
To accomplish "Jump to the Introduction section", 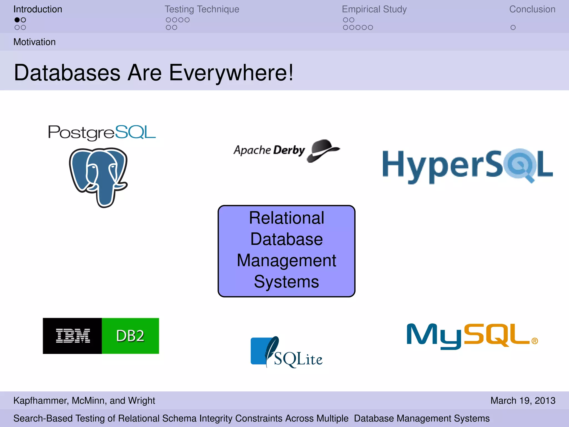I will click(38, 9).
